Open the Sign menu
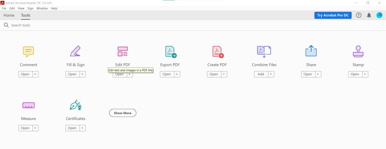This screenshot has width=386, height=149. coord(30,8)
